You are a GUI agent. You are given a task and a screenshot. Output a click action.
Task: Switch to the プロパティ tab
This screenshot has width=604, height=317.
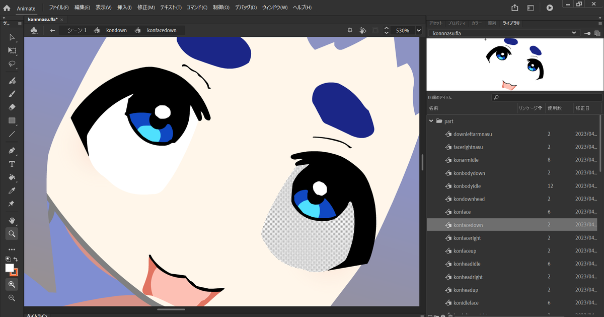click(457, 23)
